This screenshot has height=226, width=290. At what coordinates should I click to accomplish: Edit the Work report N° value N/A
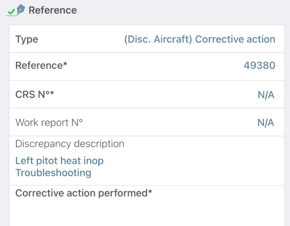click(x=266, y=122)
